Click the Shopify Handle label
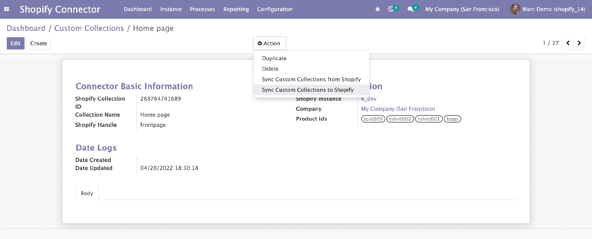The height and width of the screenshot is (239, 592). click(96, 125)
